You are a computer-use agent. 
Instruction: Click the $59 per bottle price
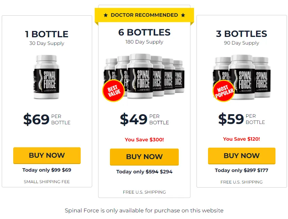(241, 119)
